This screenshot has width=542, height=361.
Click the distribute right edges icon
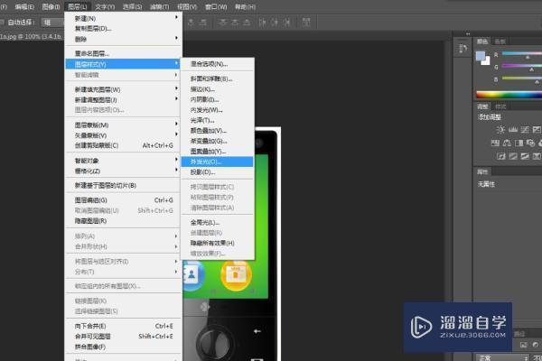286,23
